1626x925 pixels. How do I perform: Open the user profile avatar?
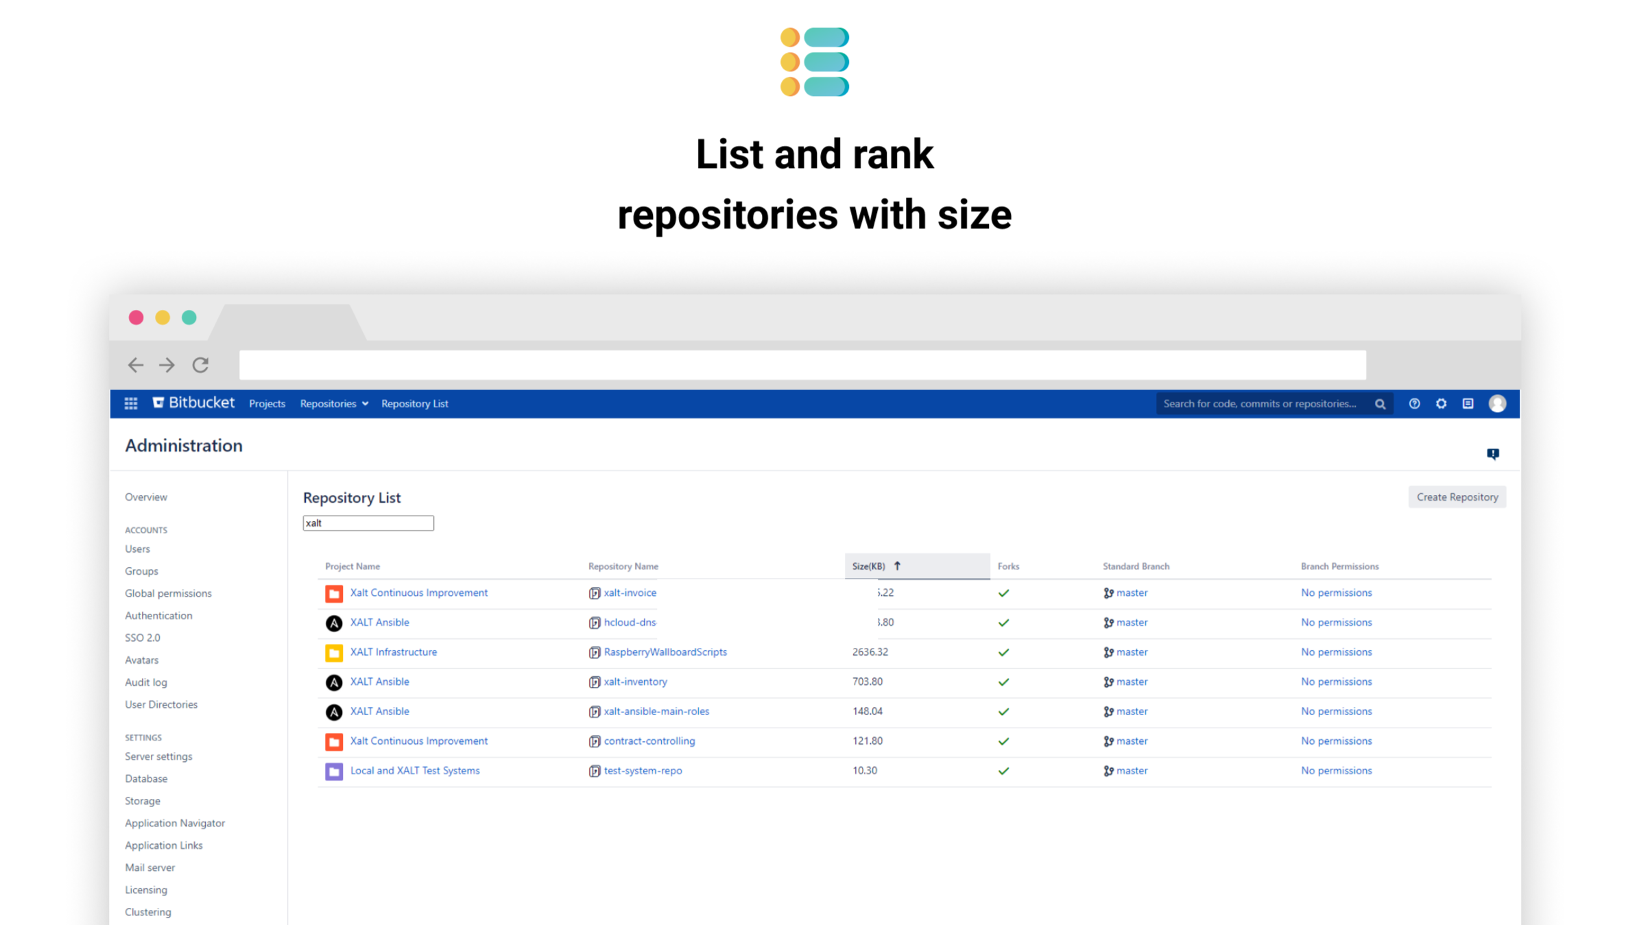(x=1497, y=404)
